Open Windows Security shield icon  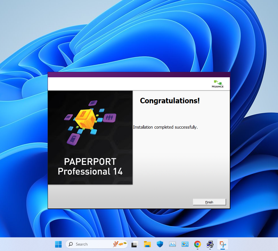pyautogui.click(x=160, y=244)
